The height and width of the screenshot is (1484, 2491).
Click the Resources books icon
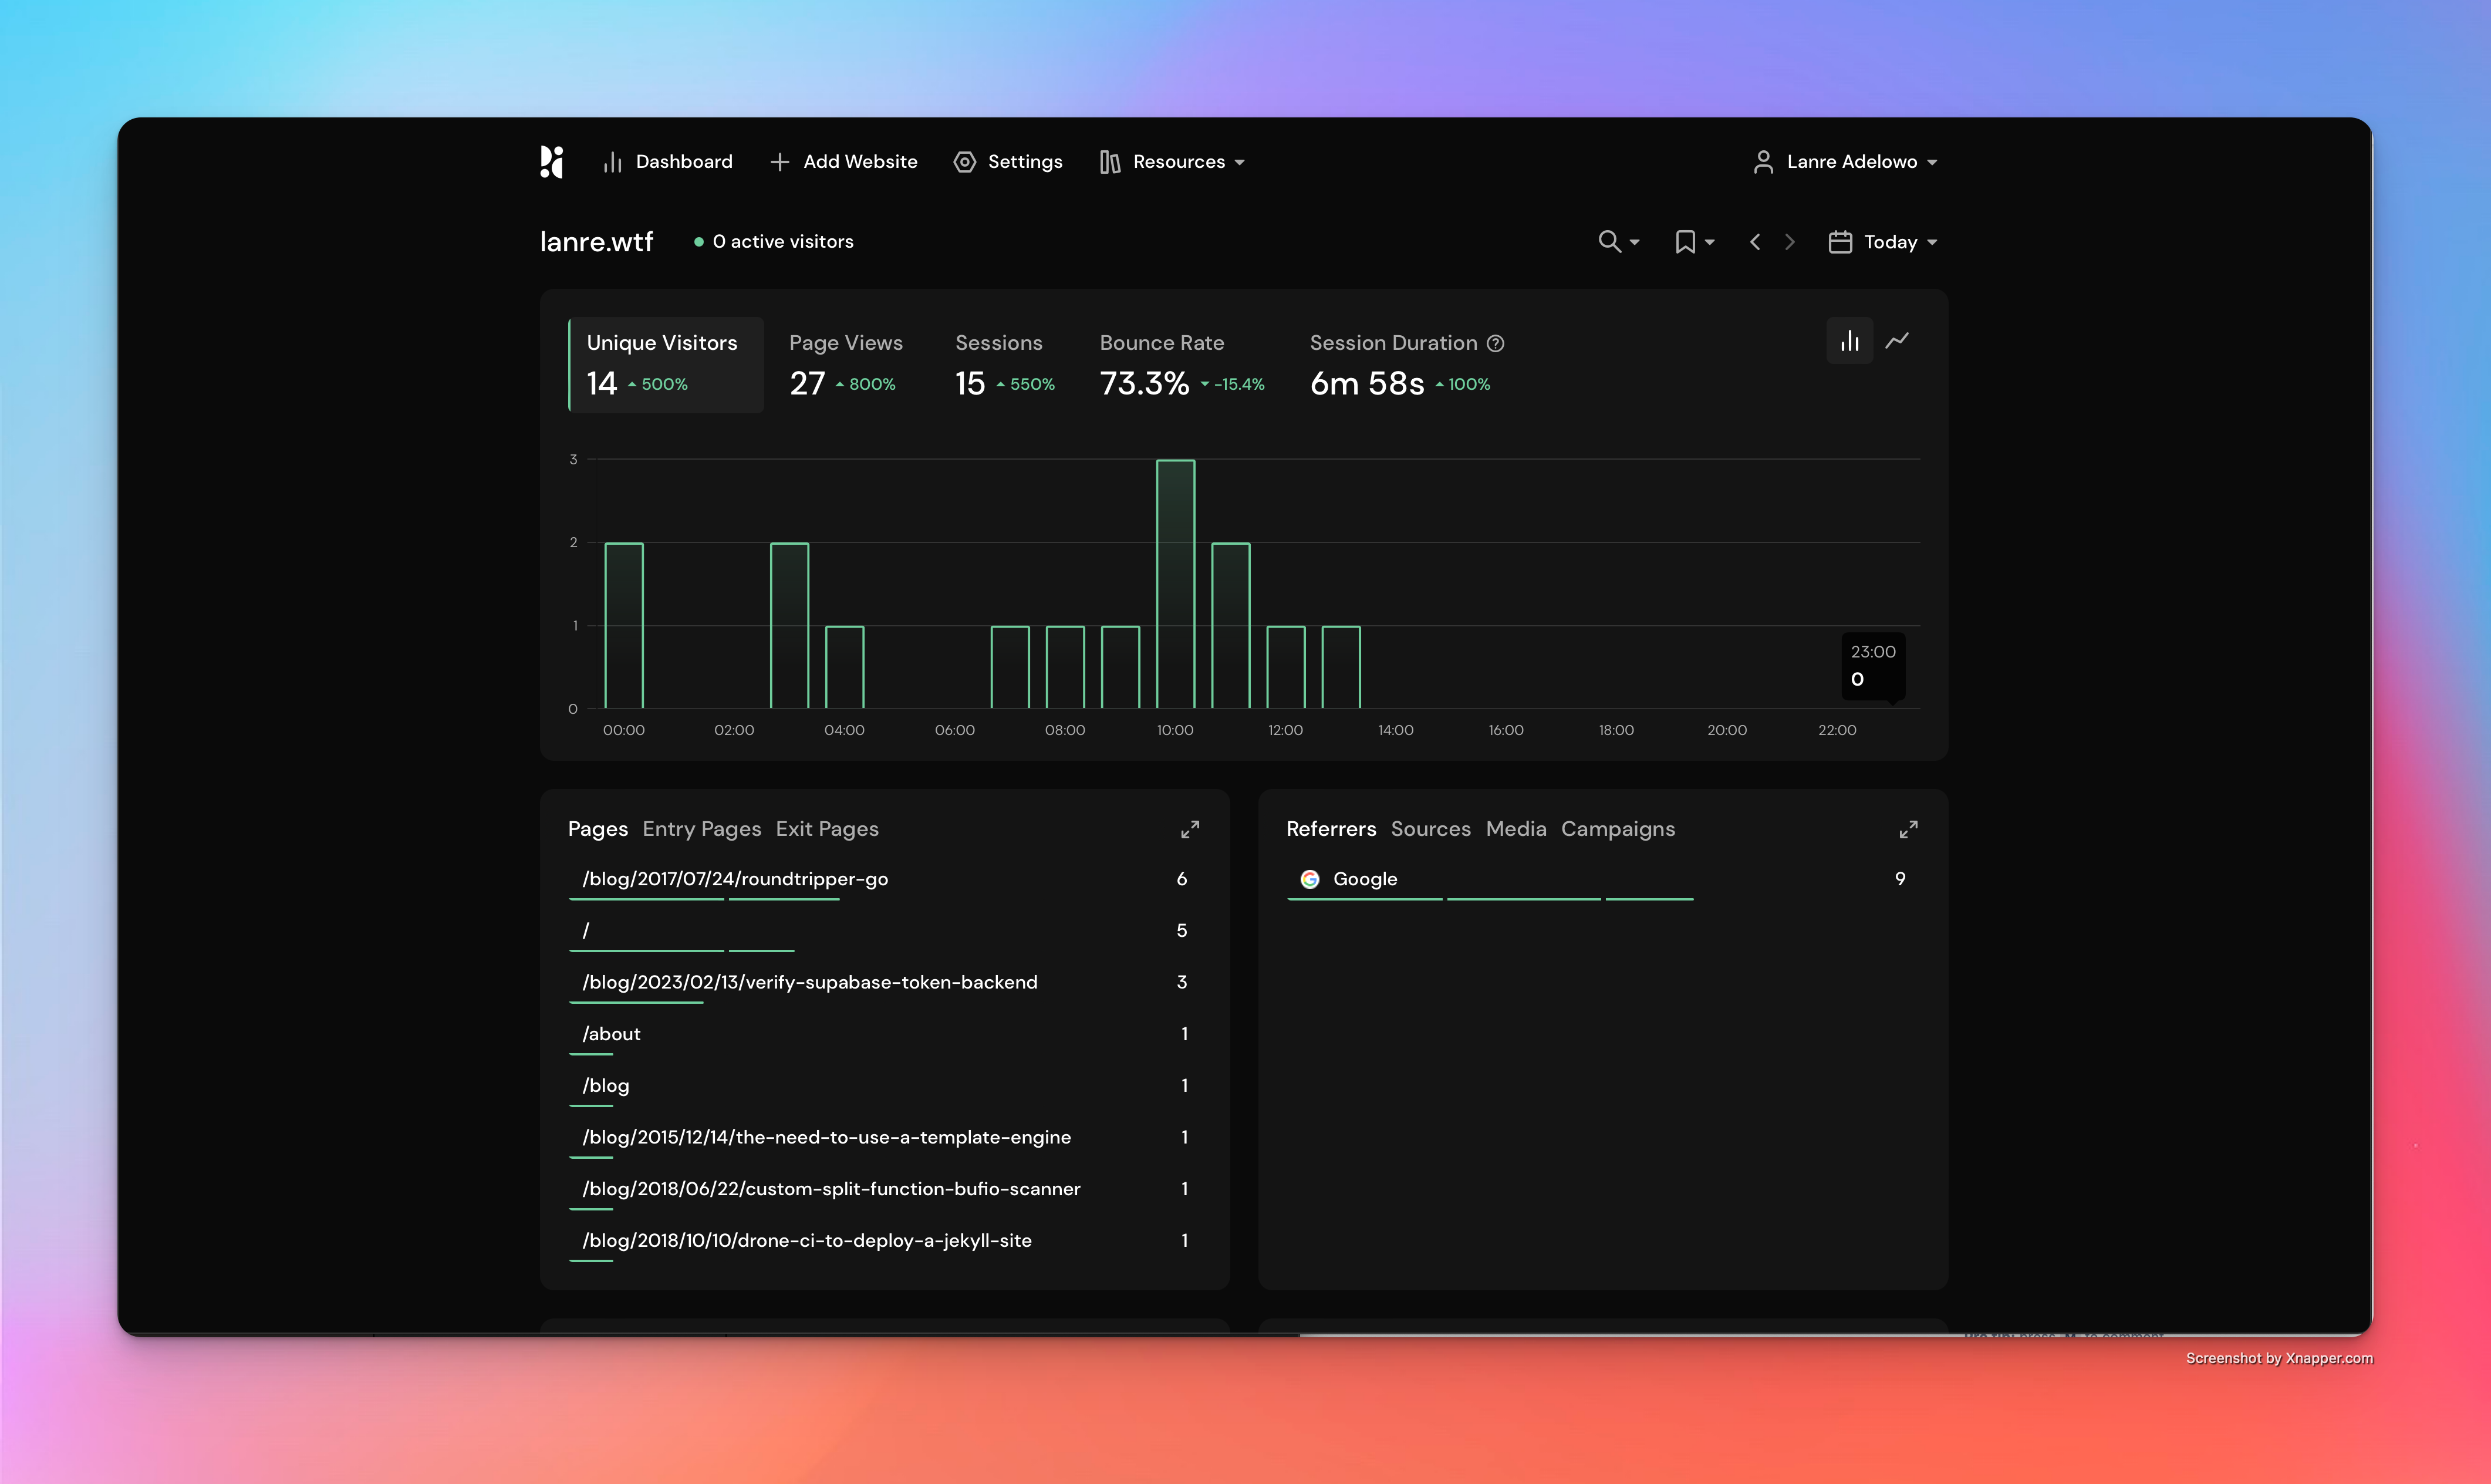1109,162
